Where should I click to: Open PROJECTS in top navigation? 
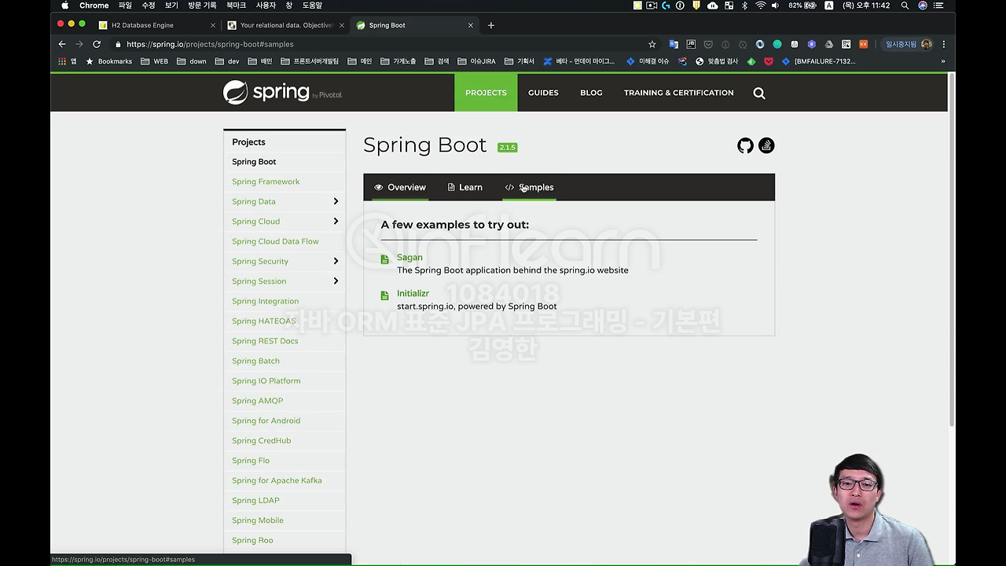coord(486,93)
